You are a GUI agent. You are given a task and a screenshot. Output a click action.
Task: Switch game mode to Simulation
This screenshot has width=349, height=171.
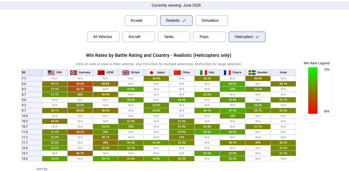point(212,21)
